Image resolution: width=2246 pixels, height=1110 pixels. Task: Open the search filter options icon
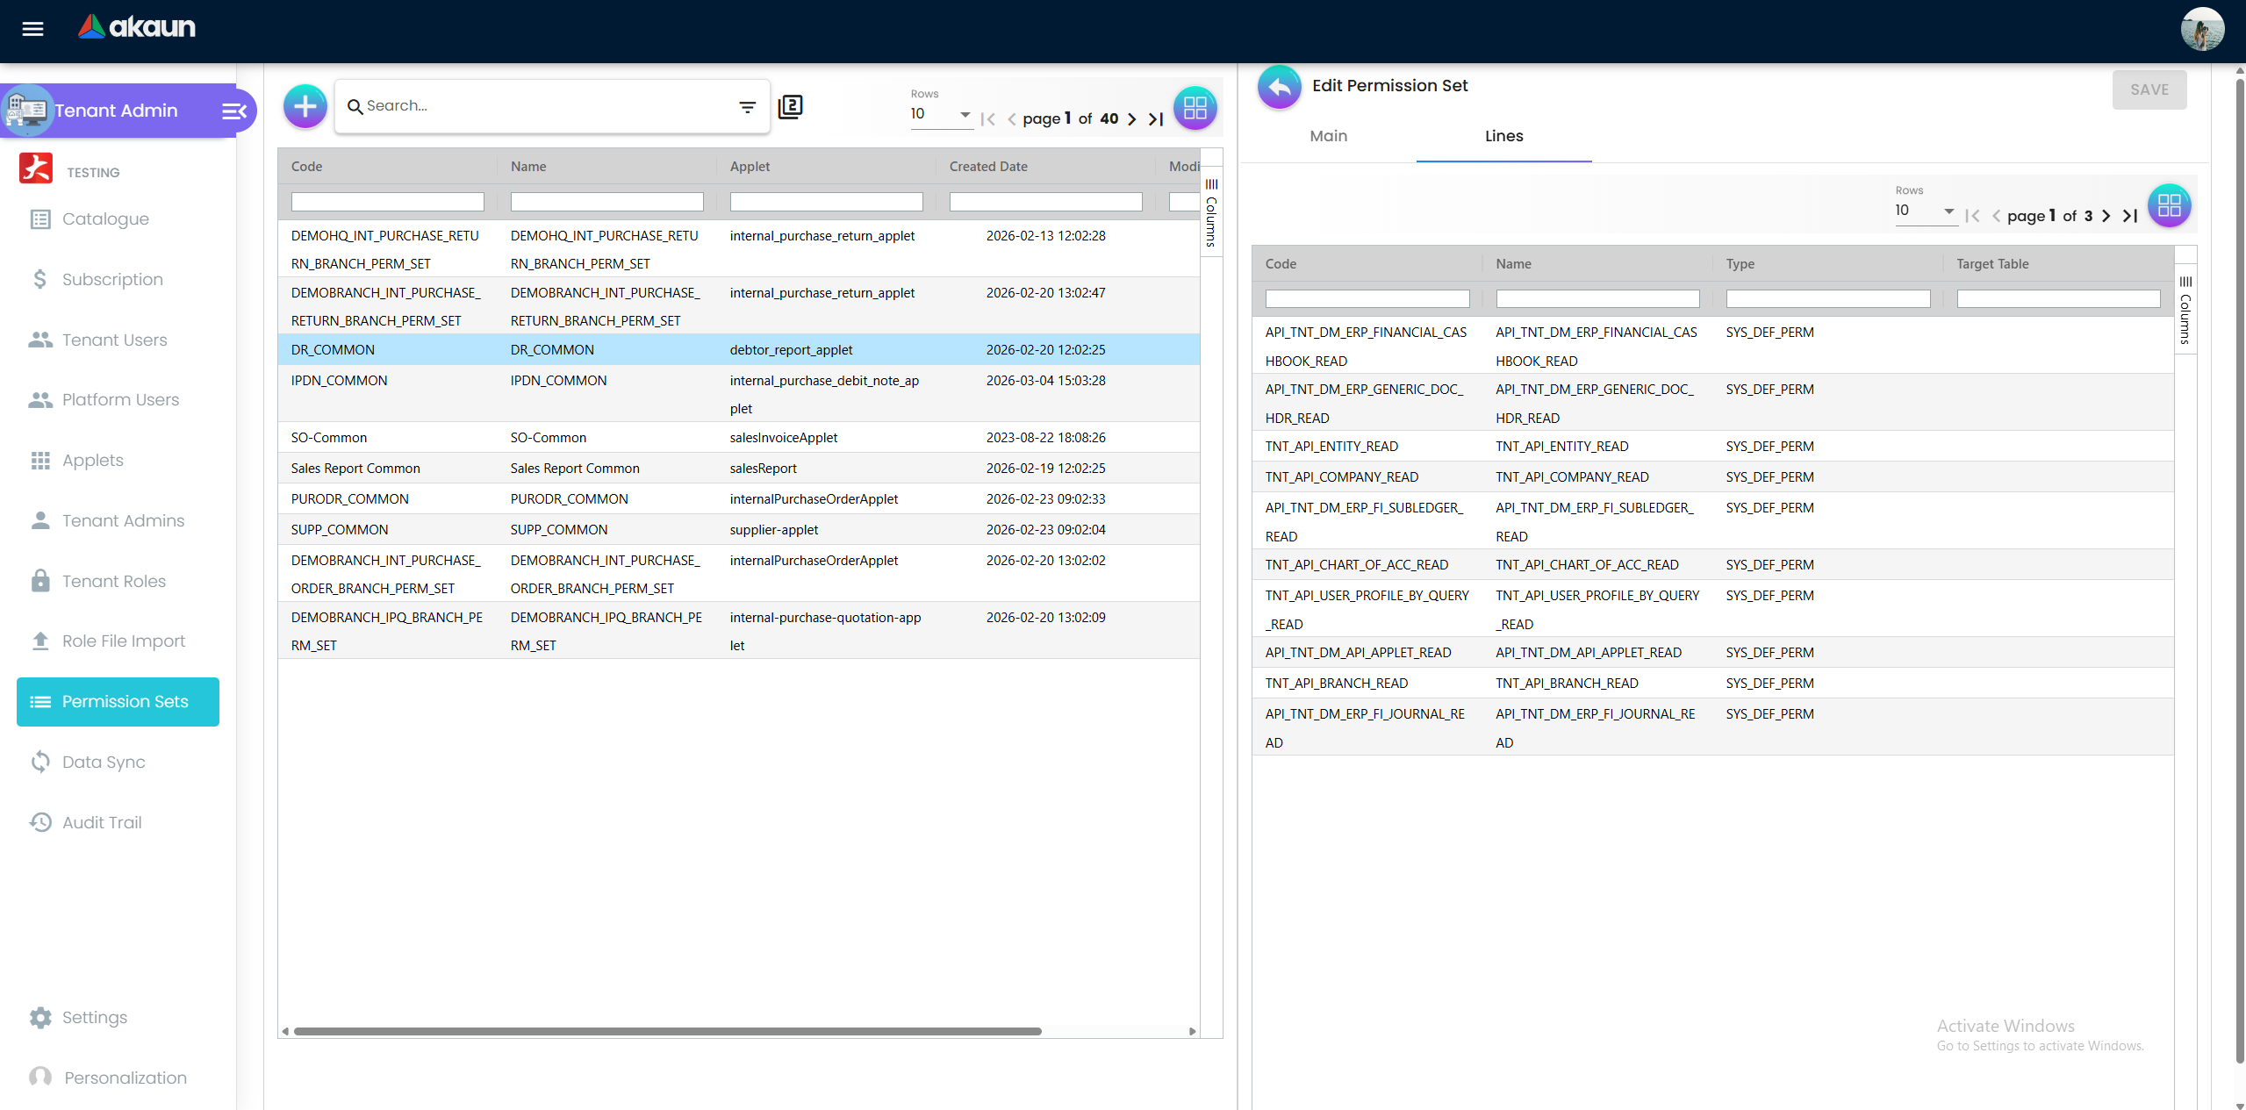(x=747, y=107)
